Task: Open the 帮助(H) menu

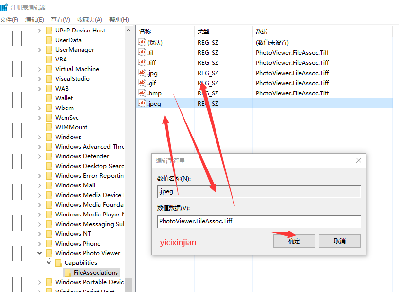Action: [119, 20]
